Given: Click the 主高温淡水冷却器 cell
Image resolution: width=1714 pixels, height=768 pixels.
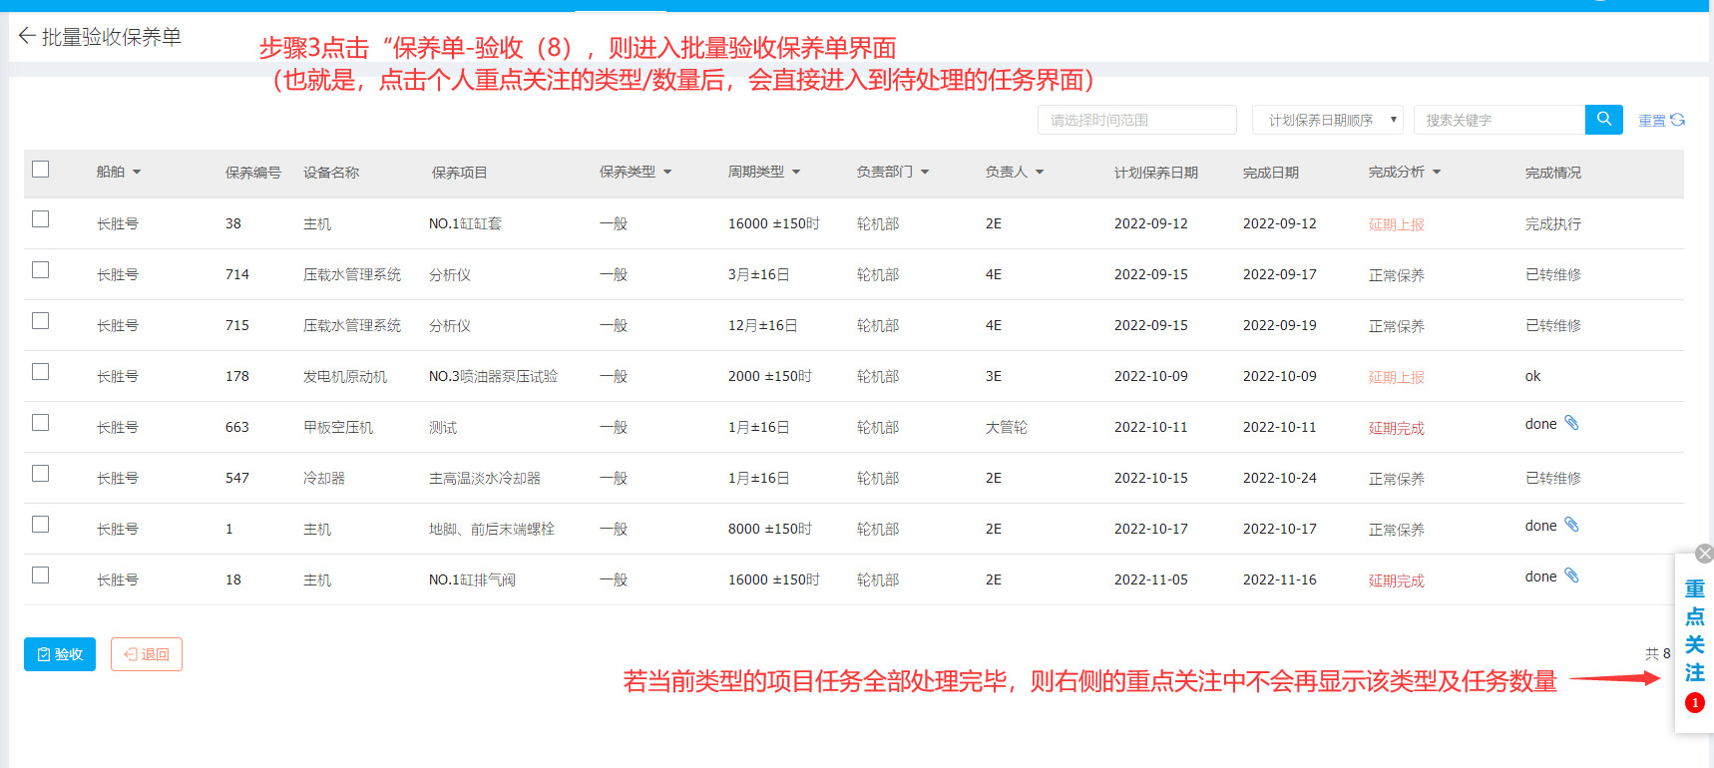Looking at the screenshot, I should coord(485,479).
